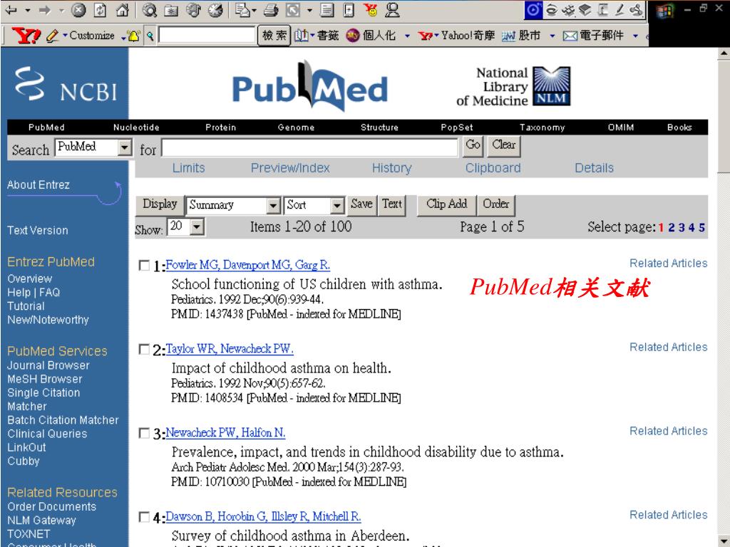Click the Yahoo toolbar search text box
730x547 pixels.
[x=207, y=36]
